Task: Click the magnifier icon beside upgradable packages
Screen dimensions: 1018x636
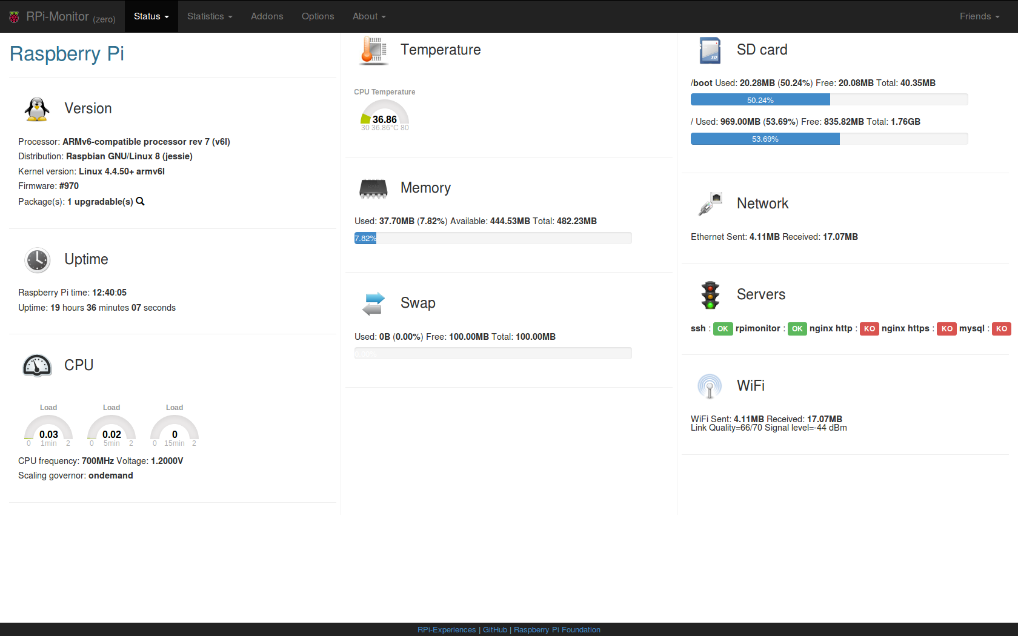Action: [x=140, y=201]
